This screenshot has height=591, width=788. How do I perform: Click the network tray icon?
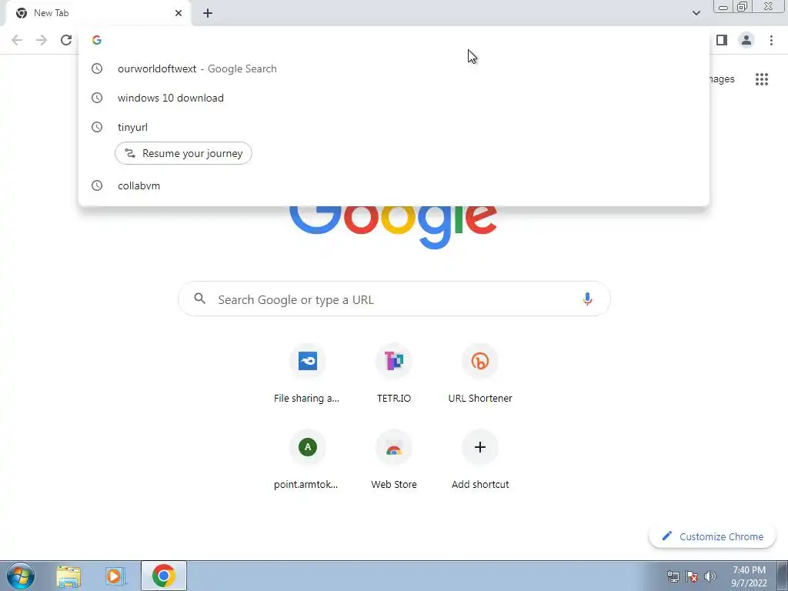pos(673,576)
